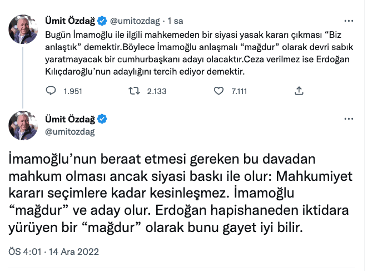Click verified badge on second tweet author
This screenshot has width=368, height=271.
pyautogui.click(x=102, y=119)
